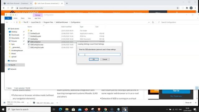Open Documents in navigation pane

point(15,38)
